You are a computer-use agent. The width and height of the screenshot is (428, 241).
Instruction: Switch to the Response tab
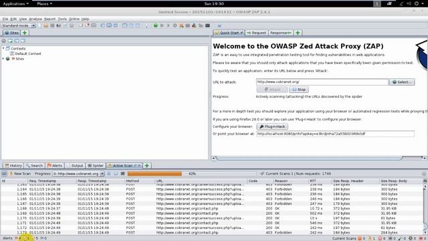coord(281,33)
